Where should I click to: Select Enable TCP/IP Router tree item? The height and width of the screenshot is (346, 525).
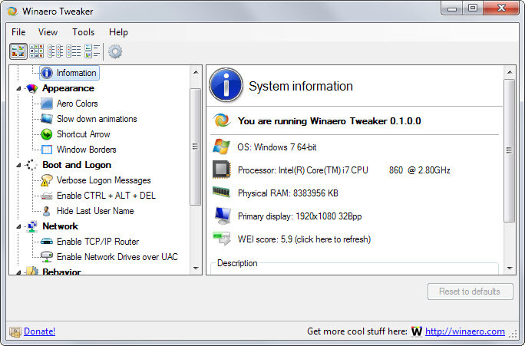pos(97,242)
